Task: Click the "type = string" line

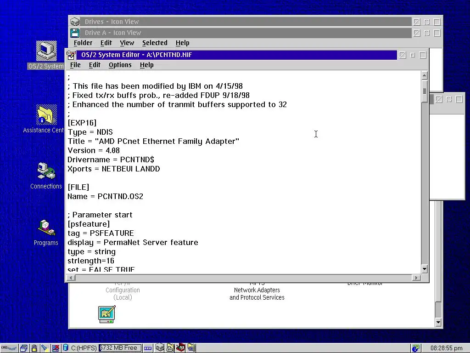Action: (x=92, y=252)
